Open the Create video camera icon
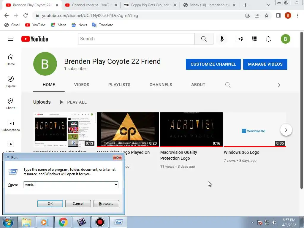 click(x=240, y=39)
